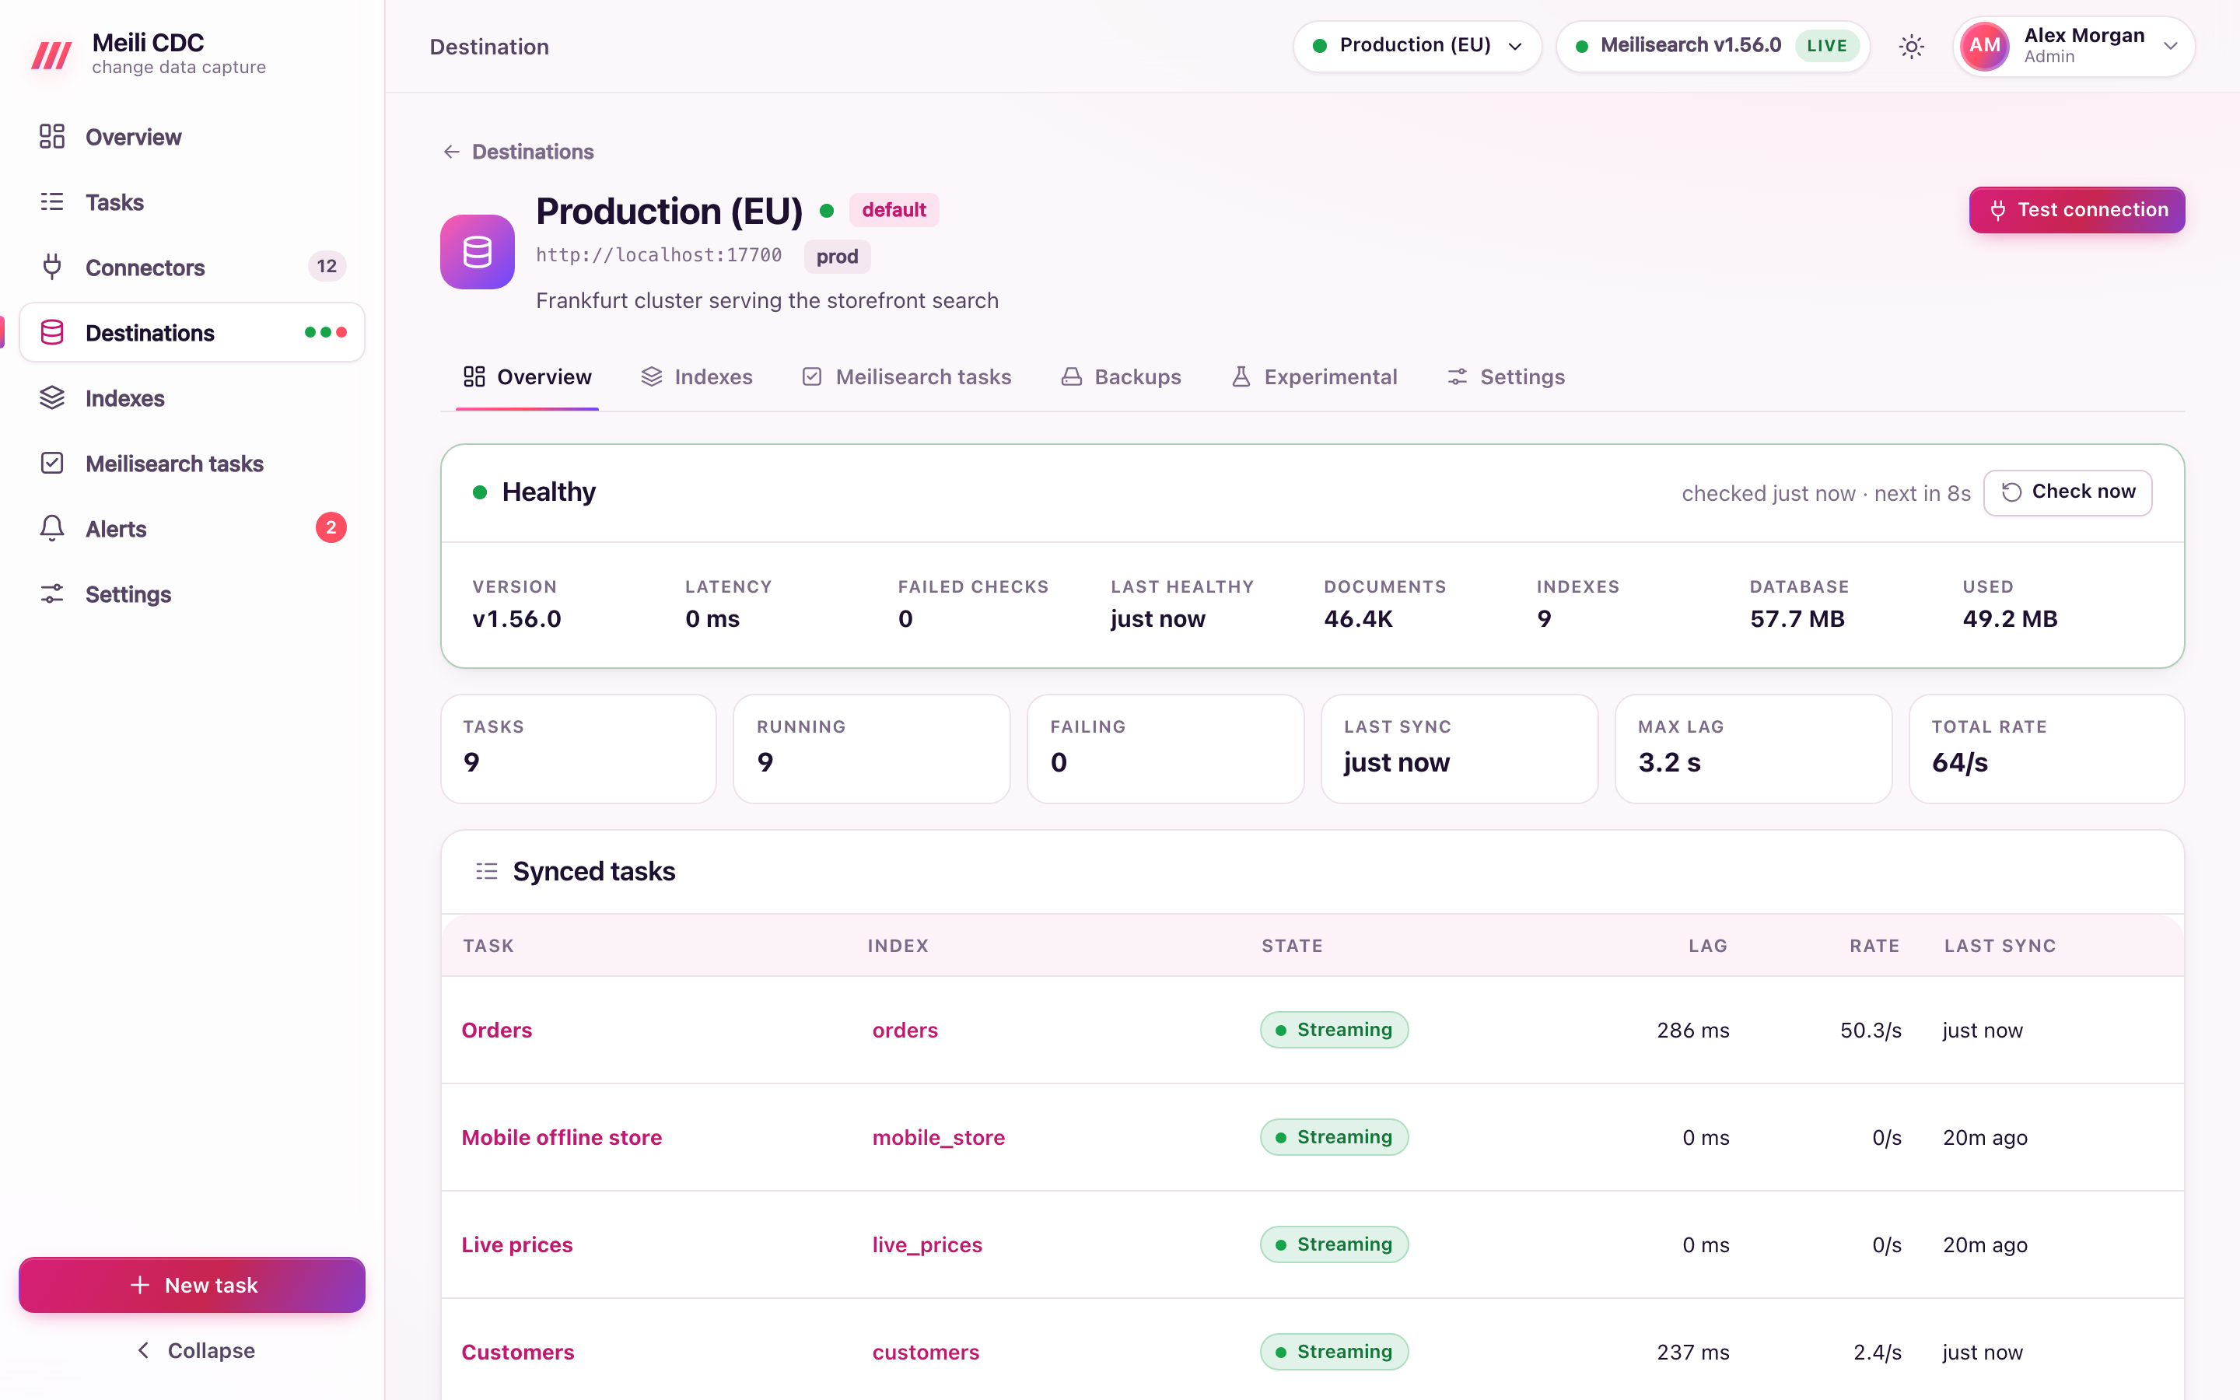The width and height of the screenshot is (2240, 1400).
Task: Switch to the destination Settings tab
Action: pyautogui.click(x=1506, y=377)
